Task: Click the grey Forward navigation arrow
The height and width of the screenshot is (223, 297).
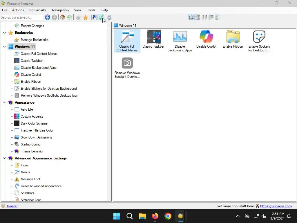Action: point(54,17)
